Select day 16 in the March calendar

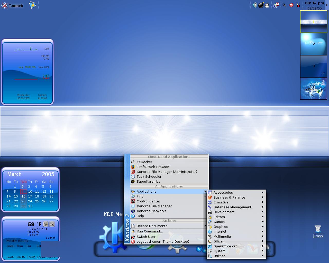click(x=23, y=196)
